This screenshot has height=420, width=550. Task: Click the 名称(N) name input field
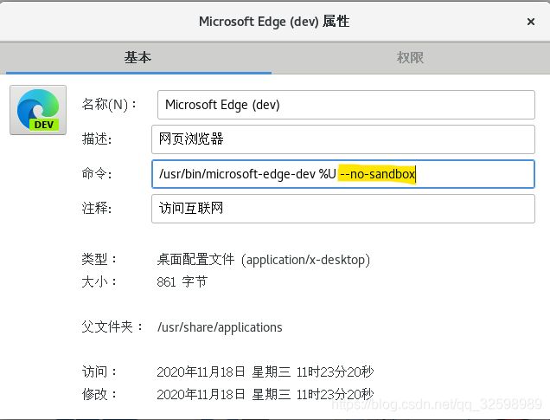click(346, 105)
